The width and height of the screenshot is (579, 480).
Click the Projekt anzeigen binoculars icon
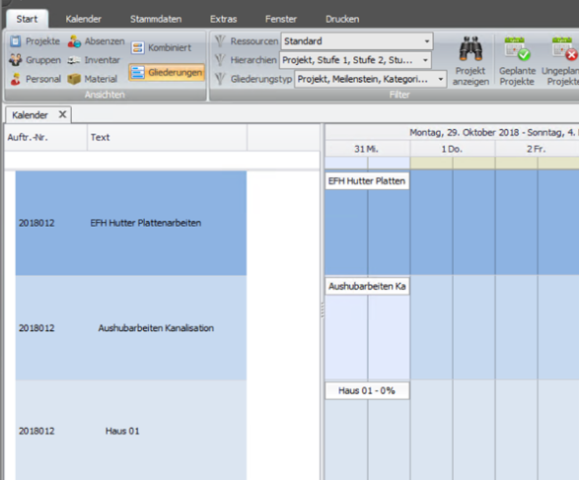(x=470, y=48)
